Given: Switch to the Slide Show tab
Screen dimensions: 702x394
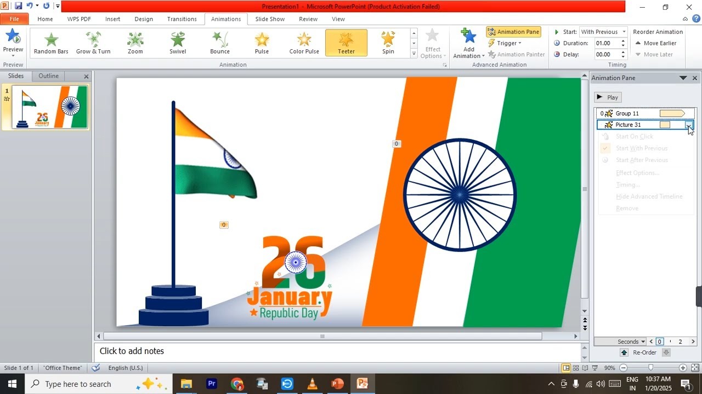Looking at the screenshot, I should pyautogui.click(x=270, y=19).
